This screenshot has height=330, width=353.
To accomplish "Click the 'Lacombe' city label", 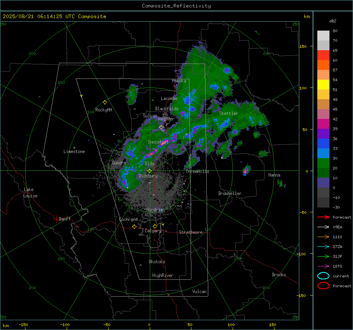I will click(169, 98).
